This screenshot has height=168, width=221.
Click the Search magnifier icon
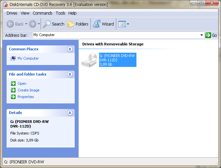pyautogui.click(x=47, y=24)
